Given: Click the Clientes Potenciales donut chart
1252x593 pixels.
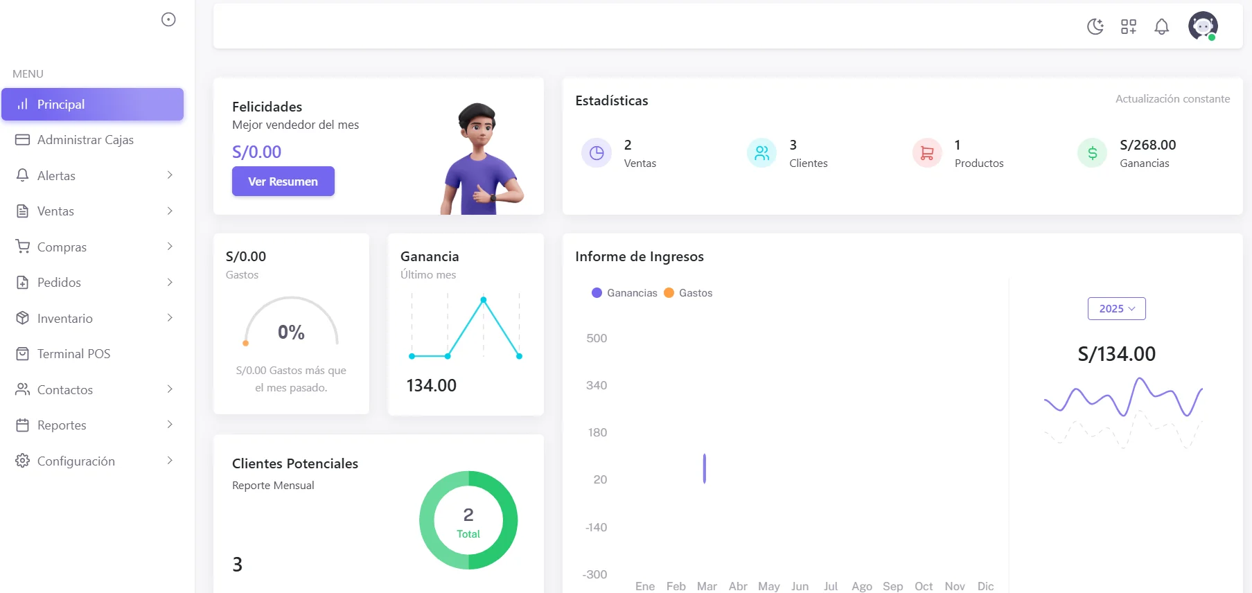Looking at the screenshot, I should [x=468, y=520].
